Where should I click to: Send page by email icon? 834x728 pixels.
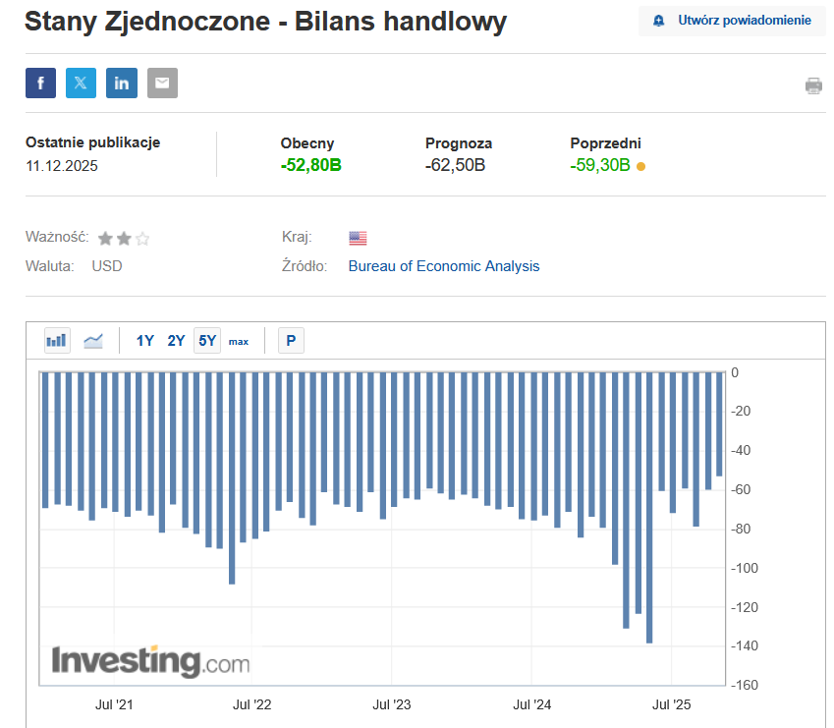point(162,84)
